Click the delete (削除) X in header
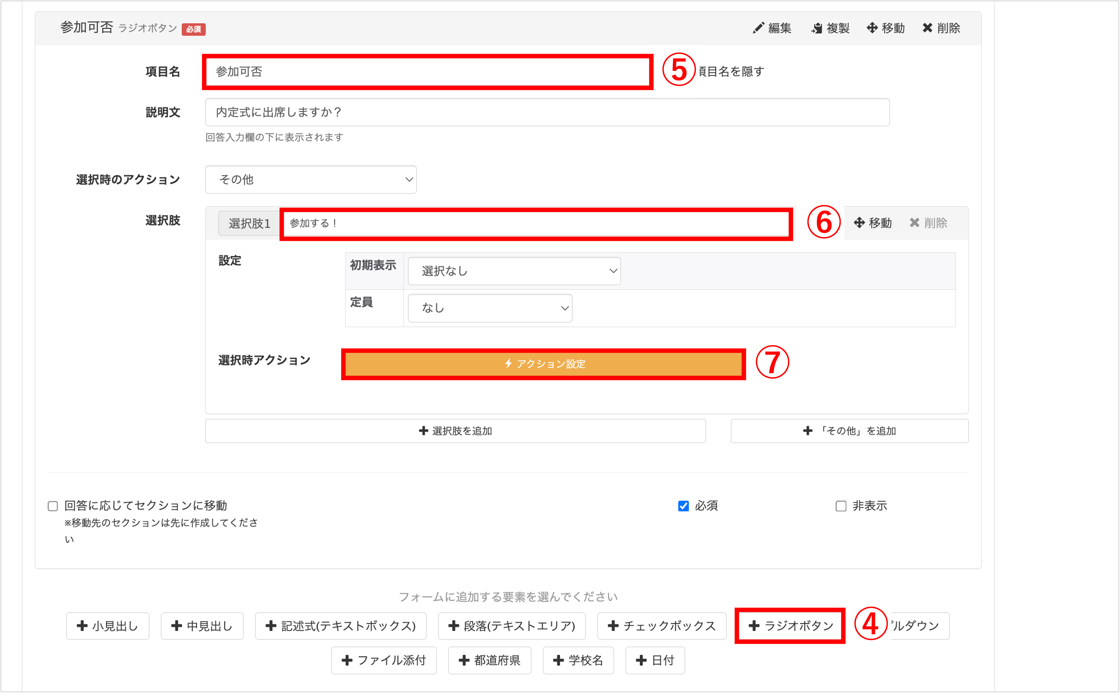Screen dimensions: 1120x693 tap(927, 28)
